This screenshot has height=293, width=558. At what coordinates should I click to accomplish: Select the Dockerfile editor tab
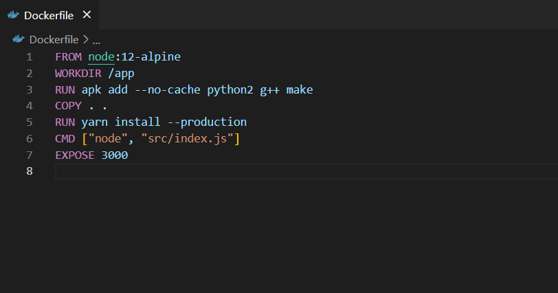[49, 15]
